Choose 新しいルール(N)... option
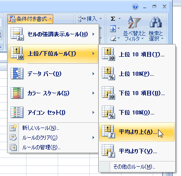 click(x=53, y=128)
